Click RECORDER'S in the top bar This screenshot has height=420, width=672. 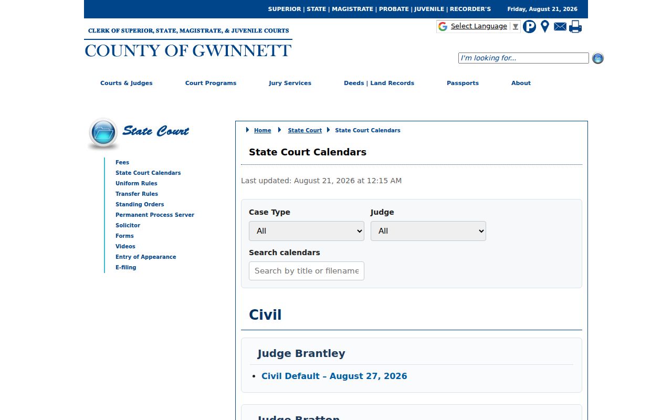(x=470, y=9)
